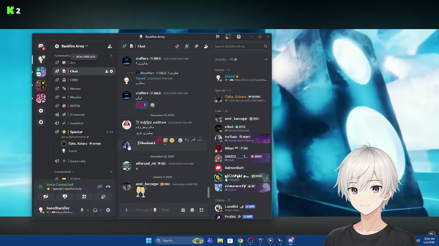Toggle noise suppression in voice panel
Image resolution: width=439 pixels, height=246 pixels.
(x=100, y=187)
